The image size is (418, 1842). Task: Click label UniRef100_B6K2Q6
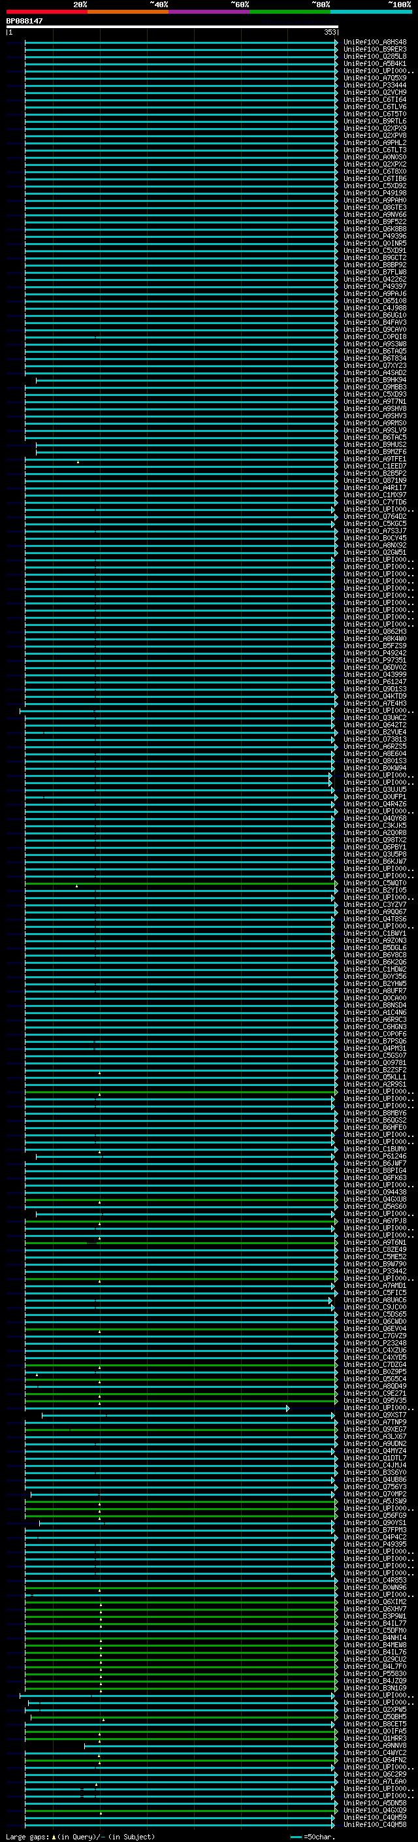[x=375, y=962]
